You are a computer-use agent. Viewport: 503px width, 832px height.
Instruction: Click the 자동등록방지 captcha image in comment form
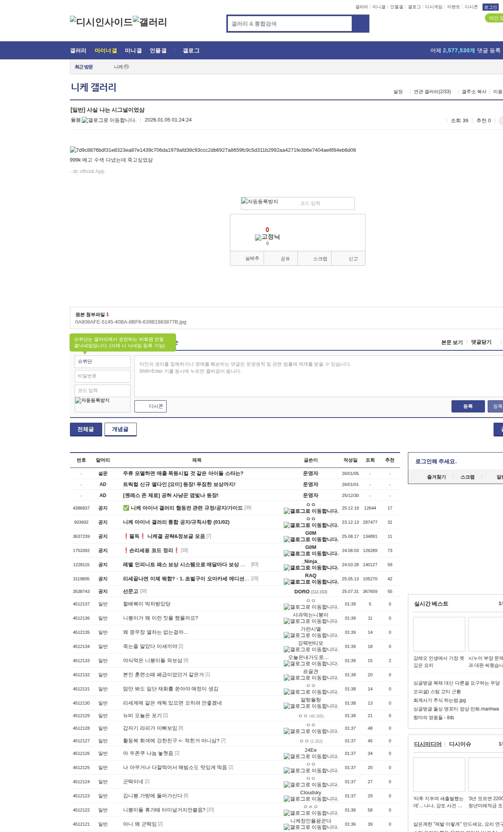[x=92, y=401]
